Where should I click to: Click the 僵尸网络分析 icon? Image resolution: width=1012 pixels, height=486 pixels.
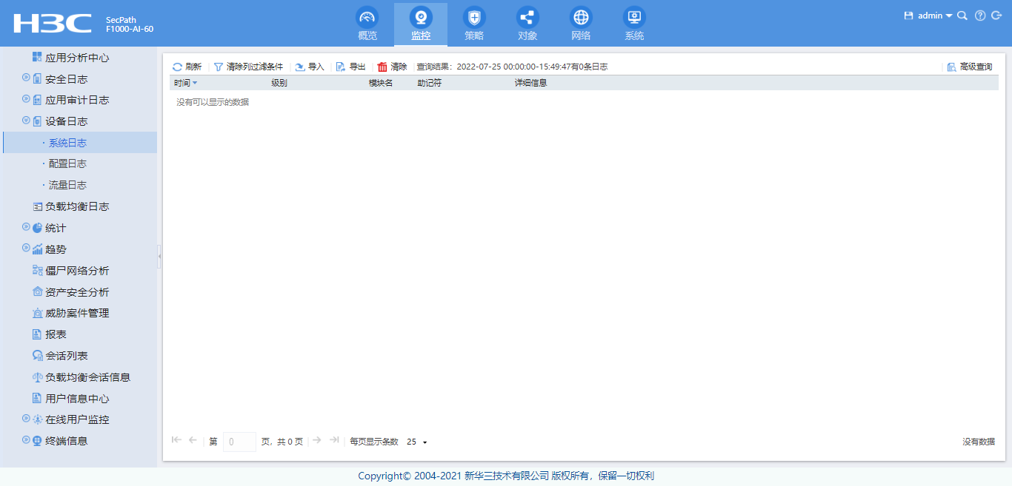(38, 271)
